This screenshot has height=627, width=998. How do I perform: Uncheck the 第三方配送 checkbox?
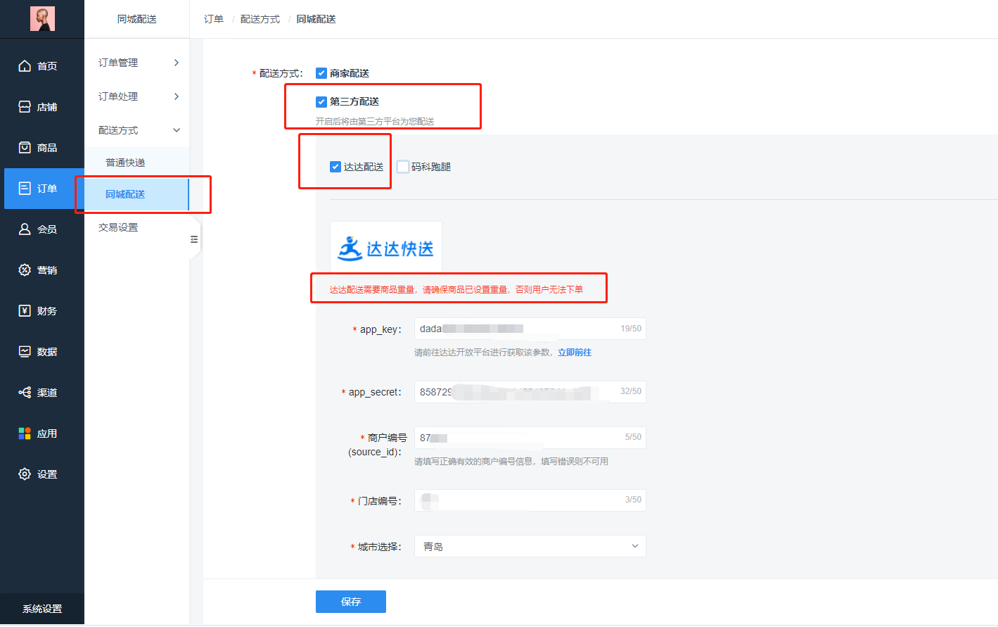pyautogui.click(x=321, y=101)
